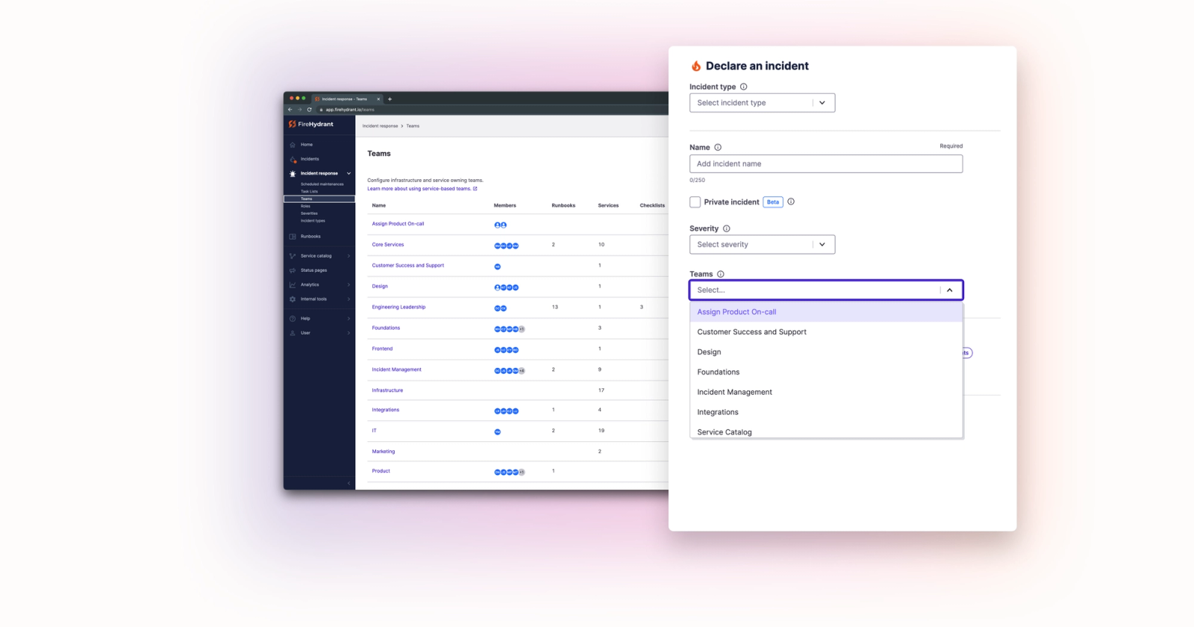Click the Private incident info icon

[x=791, y=202]
